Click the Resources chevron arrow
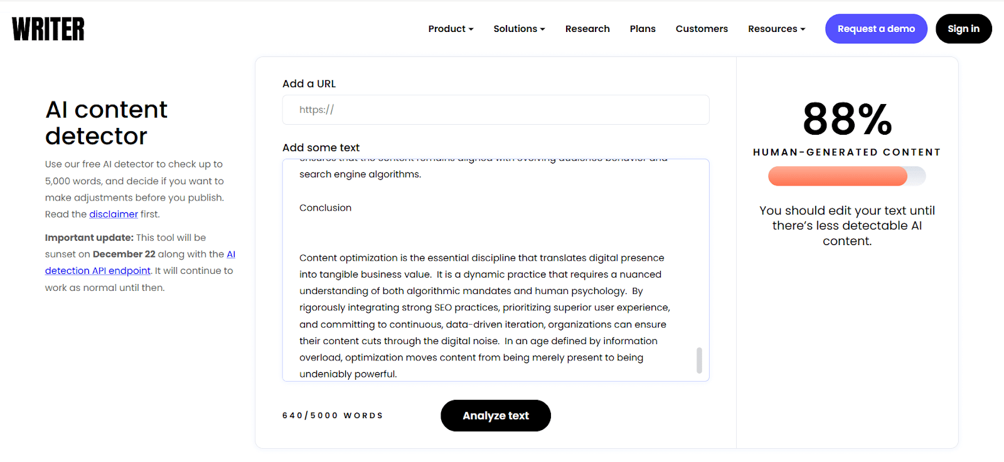Screen dimensions: 1004x462 pyautogui.click(x=803, y=28)
